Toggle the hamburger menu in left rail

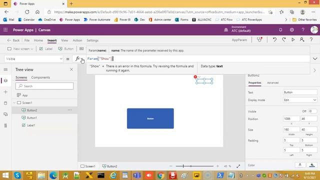[5, 69]
